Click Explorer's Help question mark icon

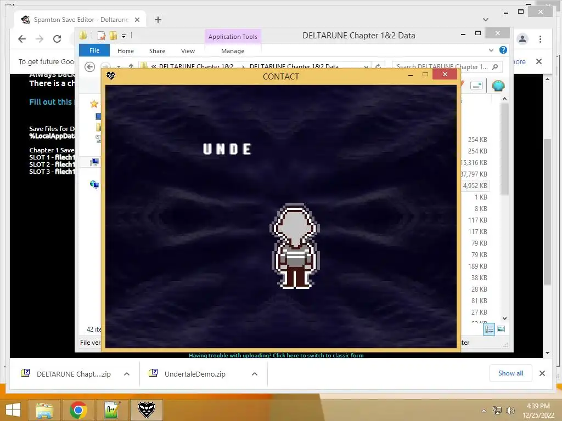tap(503, 50)
